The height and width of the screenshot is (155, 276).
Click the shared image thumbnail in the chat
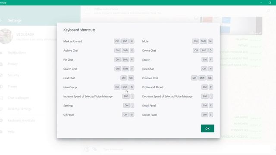tap(231, 26)
